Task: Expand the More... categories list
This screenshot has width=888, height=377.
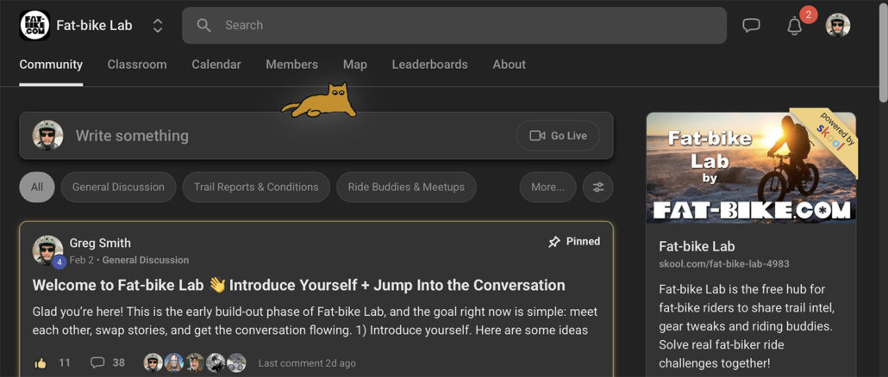Action: 547,187
